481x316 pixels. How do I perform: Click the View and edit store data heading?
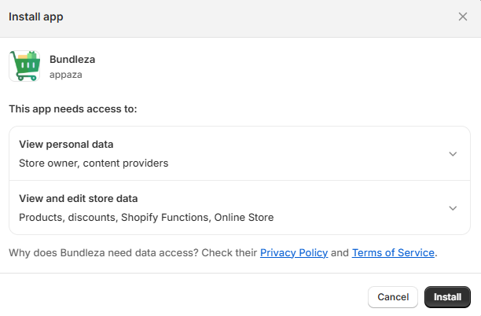[79, 198]
